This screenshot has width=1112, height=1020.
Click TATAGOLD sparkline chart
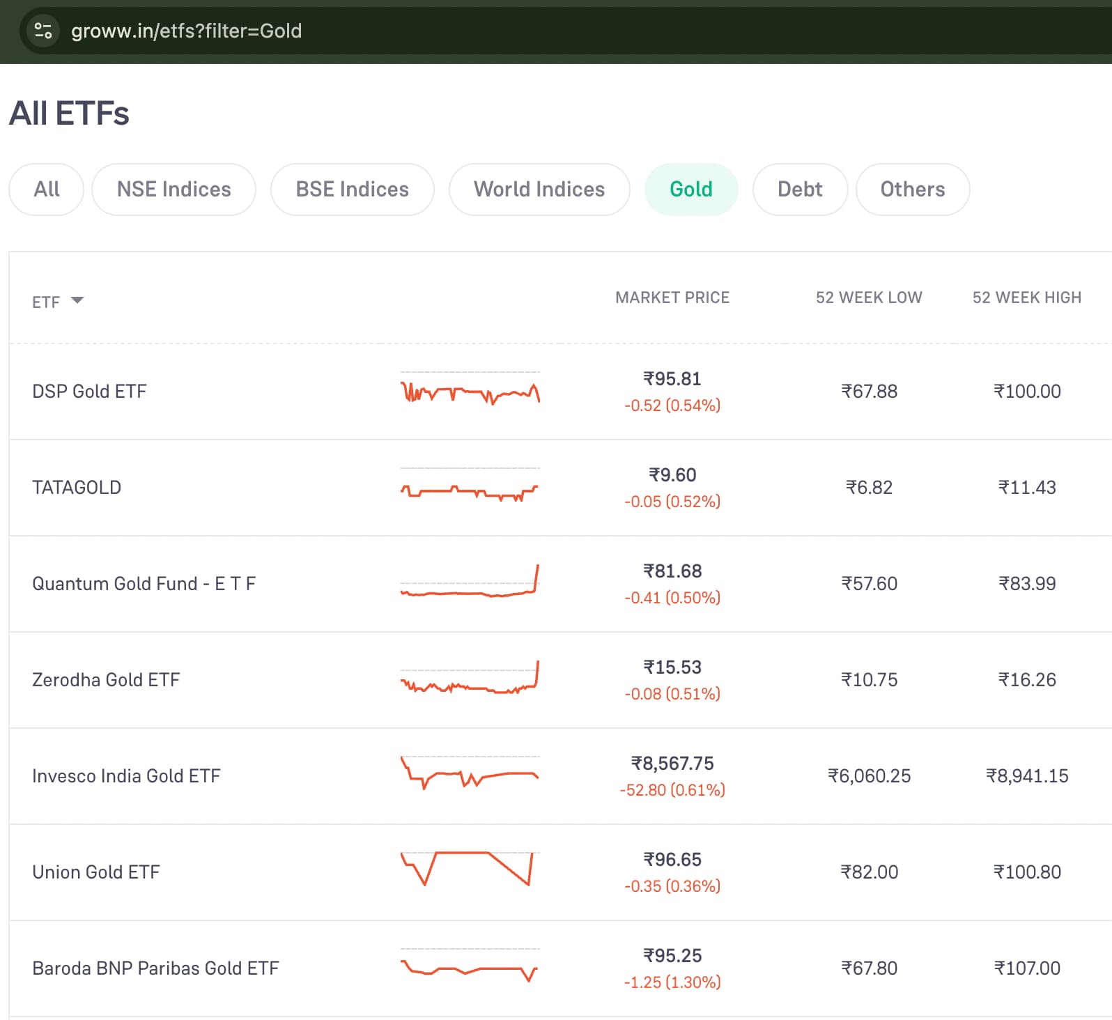(470, 486)
